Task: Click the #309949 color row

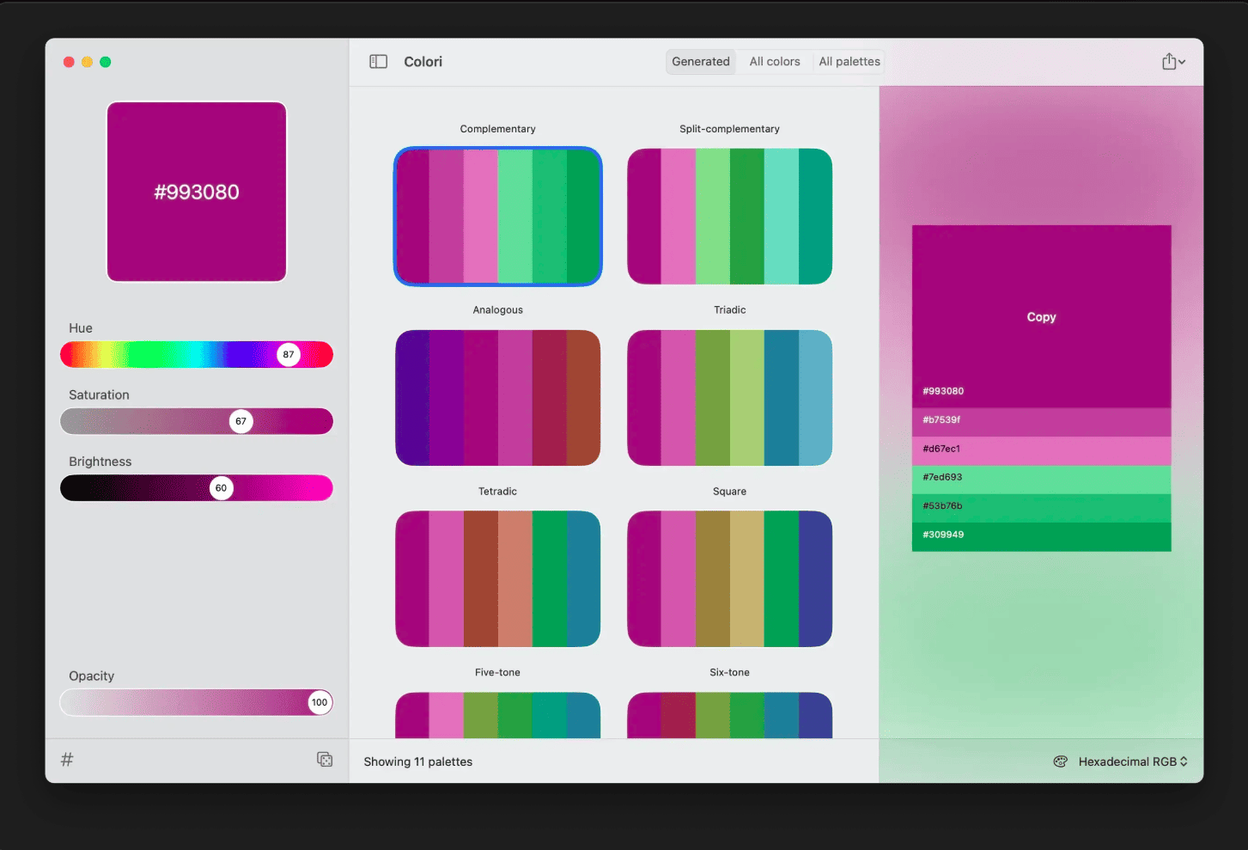Action: 1041,537
